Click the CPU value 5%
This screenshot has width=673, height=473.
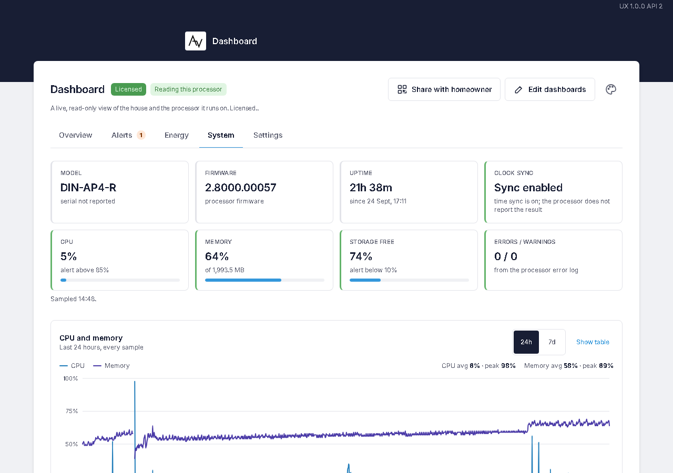[69, 256]
